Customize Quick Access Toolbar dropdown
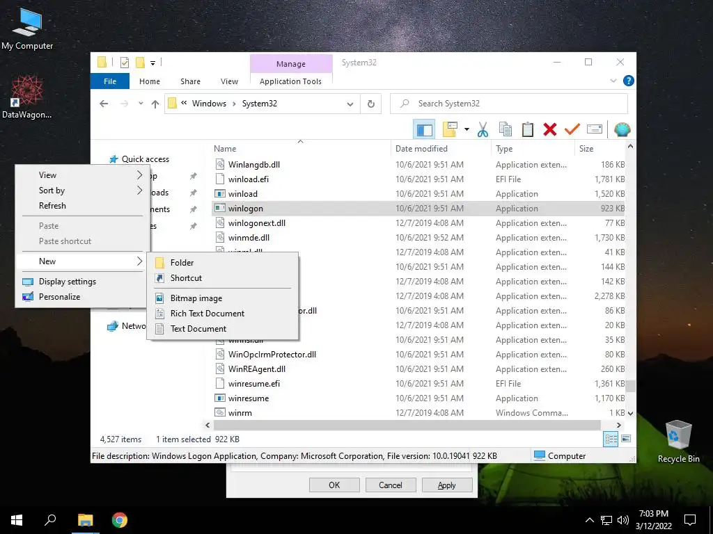Screen dimensions: 713x534 click(152, 63)
